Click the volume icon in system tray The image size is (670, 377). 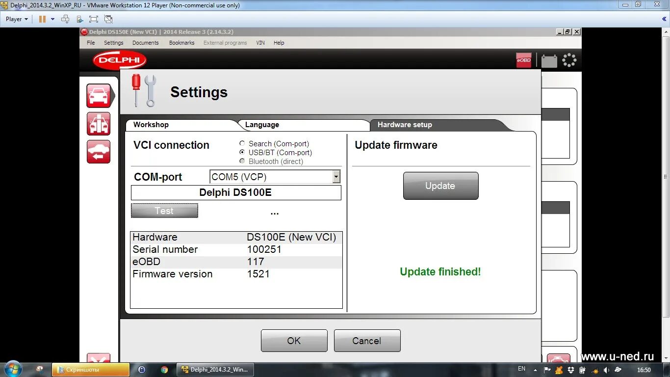(x=607, y=370)
